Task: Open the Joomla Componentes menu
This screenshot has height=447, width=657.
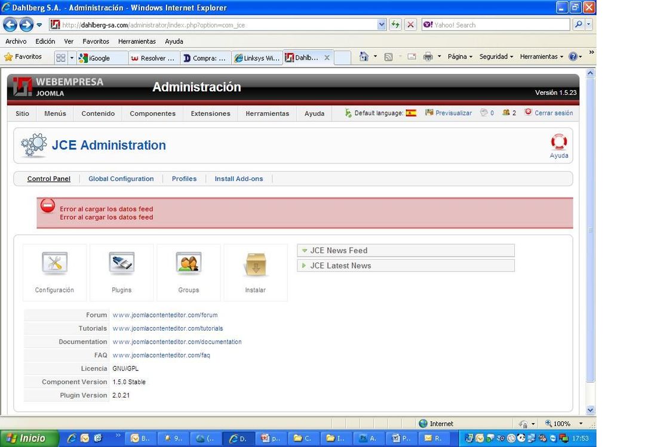Action: 152,113
